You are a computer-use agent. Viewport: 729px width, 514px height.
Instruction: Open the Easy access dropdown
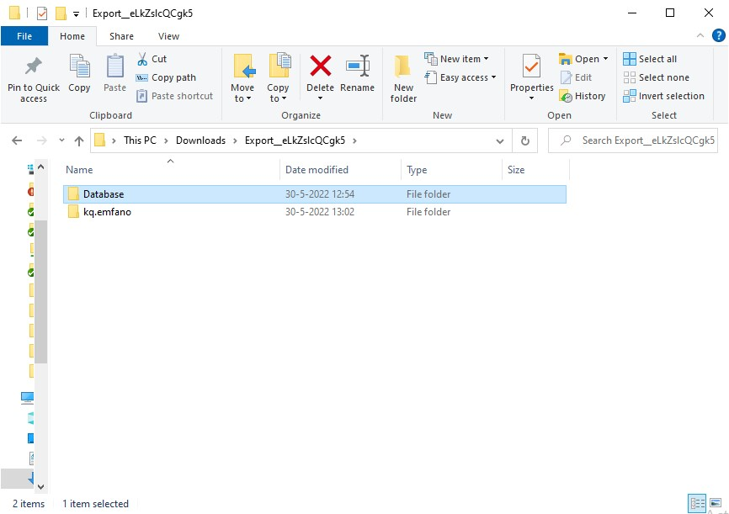click(x=460, y=77)
